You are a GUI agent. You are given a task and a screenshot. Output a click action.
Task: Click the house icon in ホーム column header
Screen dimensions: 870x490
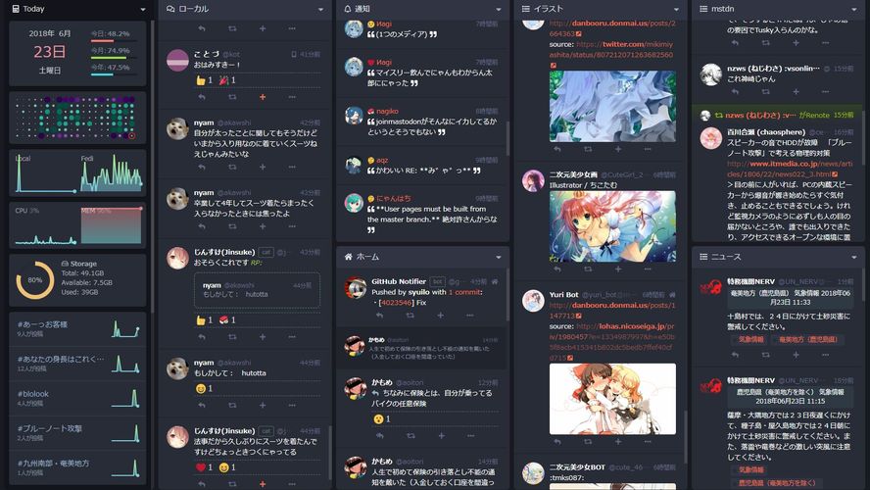(349, 257)
